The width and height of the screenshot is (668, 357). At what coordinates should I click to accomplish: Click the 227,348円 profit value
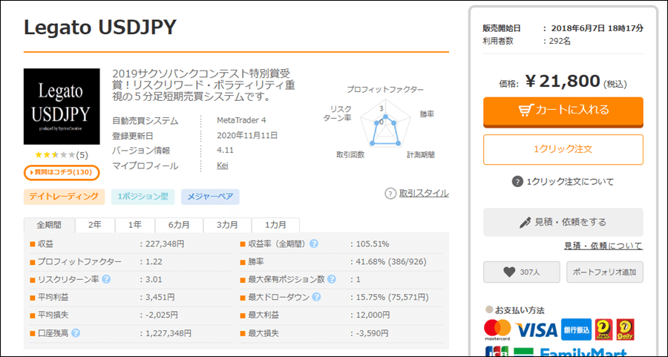coord(165,244)
